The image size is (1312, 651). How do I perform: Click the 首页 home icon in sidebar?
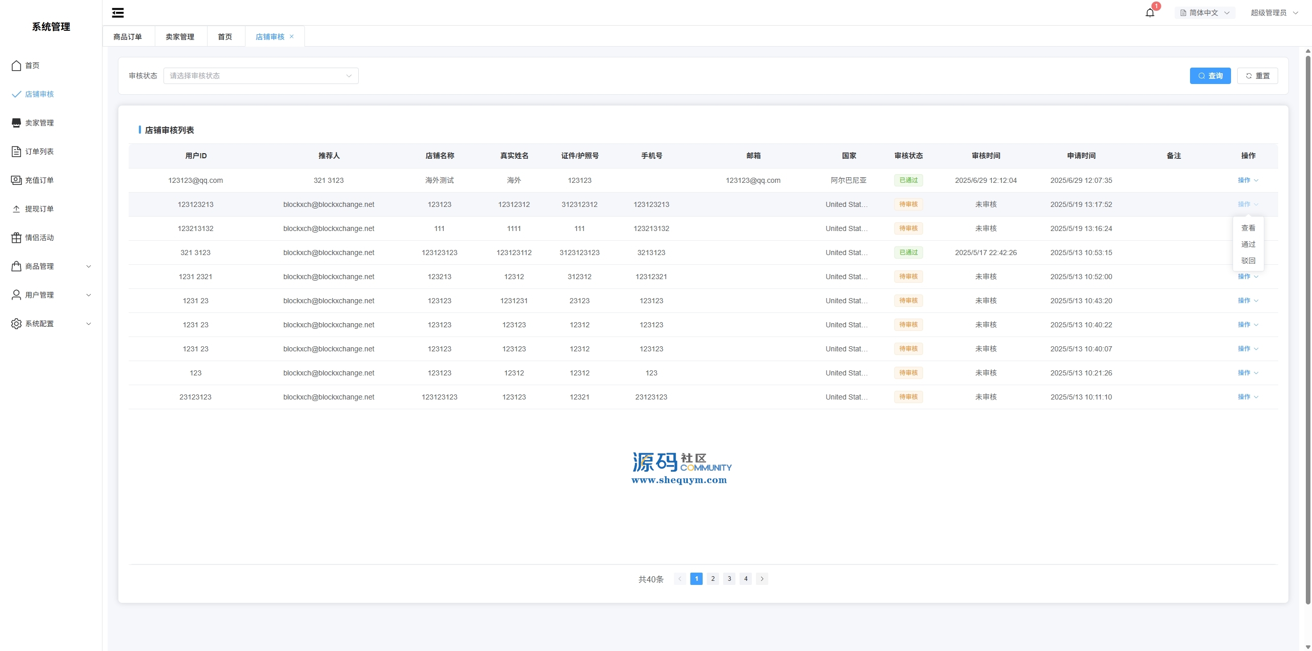16,66
